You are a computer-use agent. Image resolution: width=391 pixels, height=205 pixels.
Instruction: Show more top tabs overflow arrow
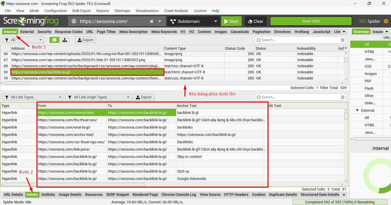click(344, 32)
